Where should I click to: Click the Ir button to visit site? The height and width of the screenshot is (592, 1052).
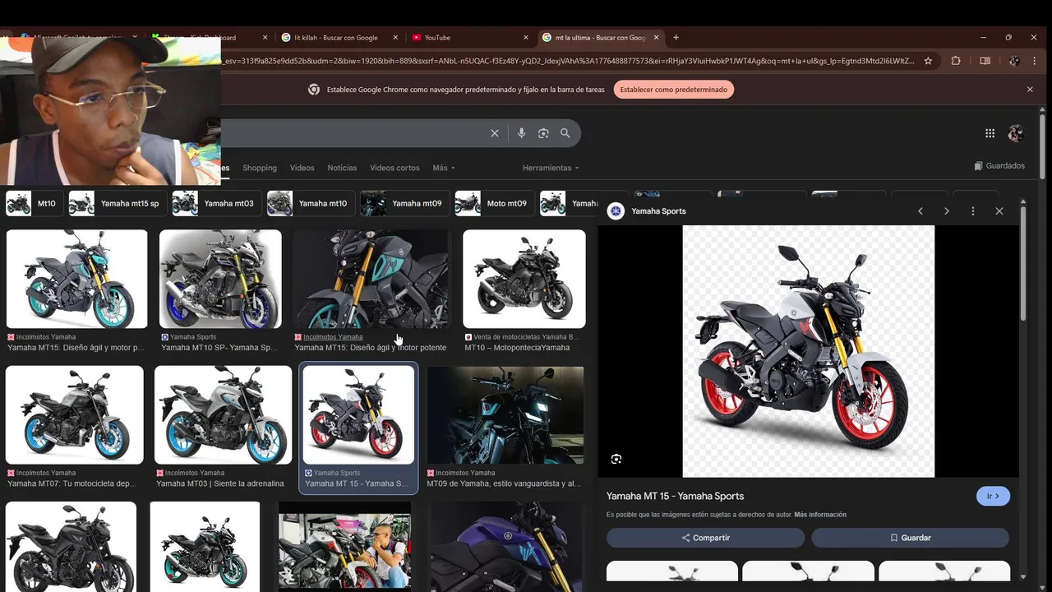coord(993,496)
